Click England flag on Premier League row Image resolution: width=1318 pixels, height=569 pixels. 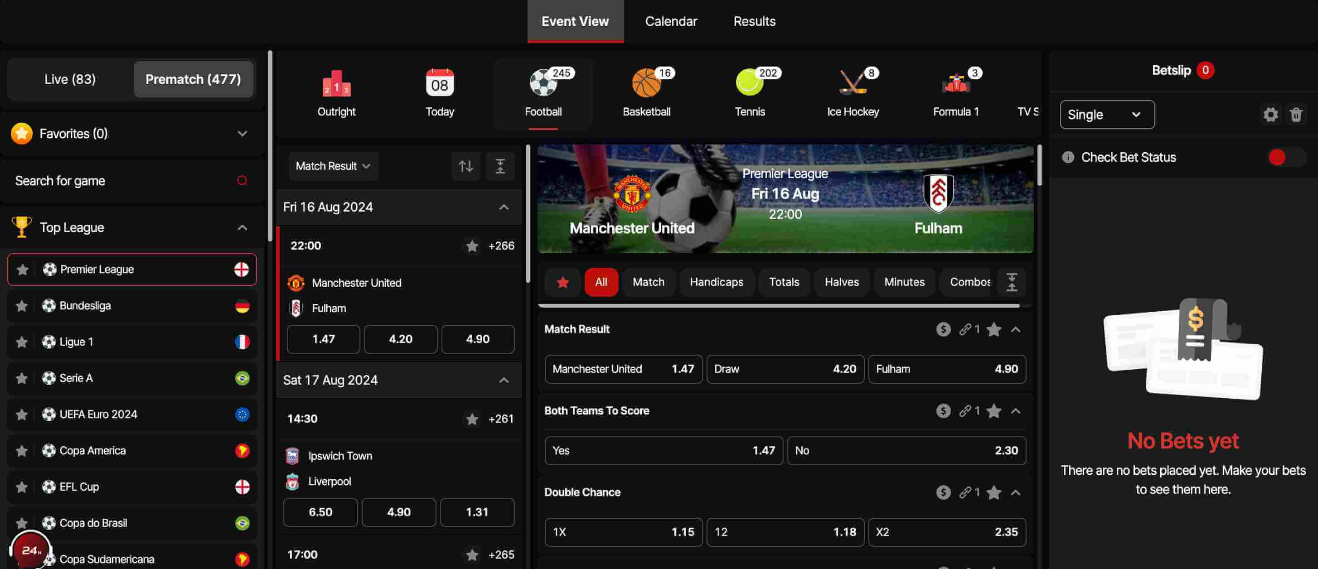click(242, 270)
